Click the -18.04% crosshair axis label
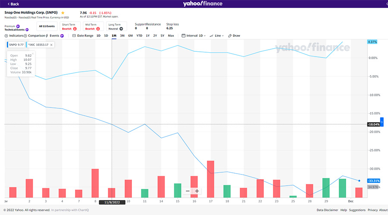The image size is (388, 215). (374, 124)
